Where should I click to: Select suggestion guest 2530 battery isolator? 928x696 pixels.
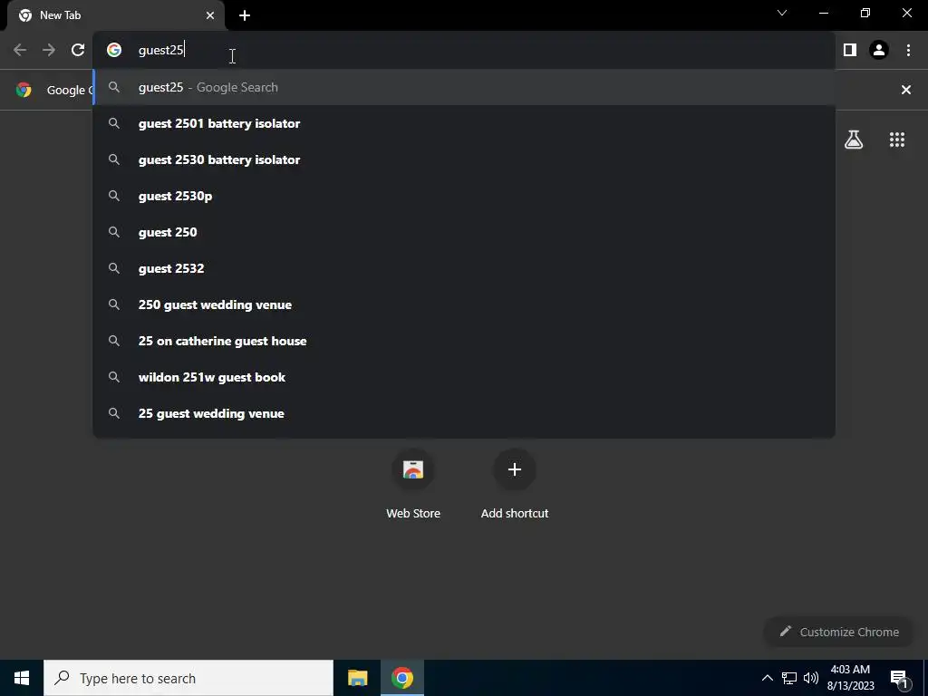[x=464, y=159]
